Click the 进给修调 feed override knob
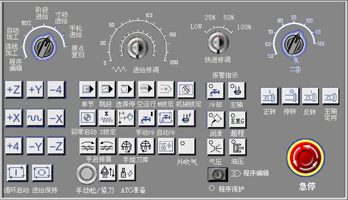Viewport: 348px width, 200px height. point(137,48)
